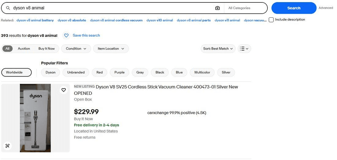The height and width of the screenshot is (160, 337).
Task: Open the Advanced search link
Action: pos(326,8)
